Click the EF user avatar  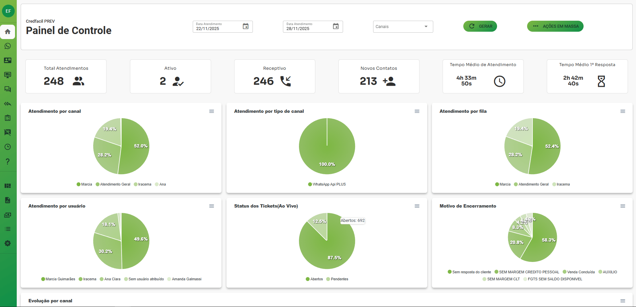coord(8,11)
